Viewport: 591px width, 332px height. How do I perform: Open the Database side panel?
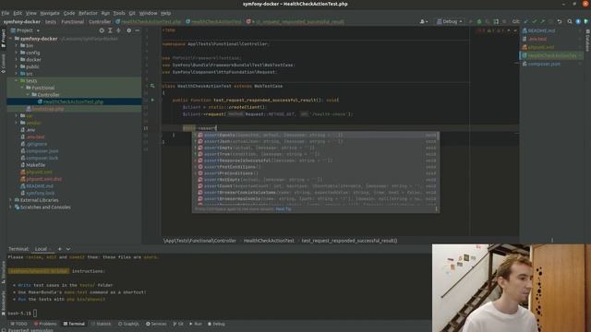pos(587,41)
